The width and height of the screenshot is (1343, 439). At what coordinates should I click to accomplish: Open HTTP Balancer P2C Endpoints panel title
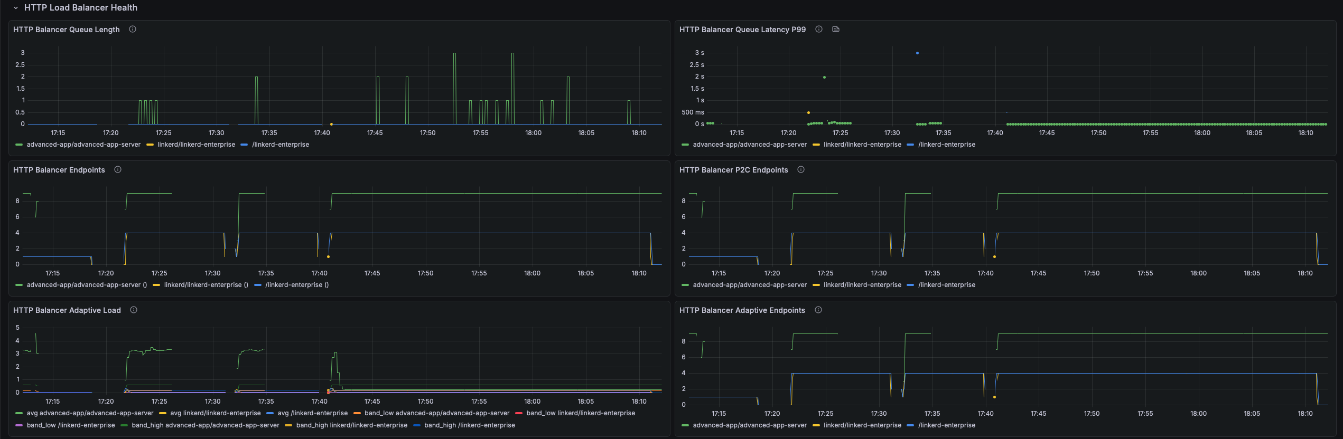click(733, 170)
